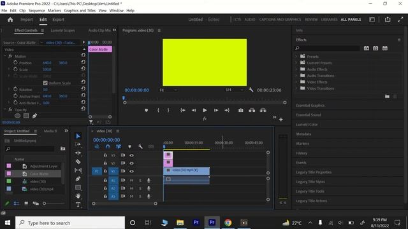
Task: Mute the A1 audio track
Action: point(131,180)
